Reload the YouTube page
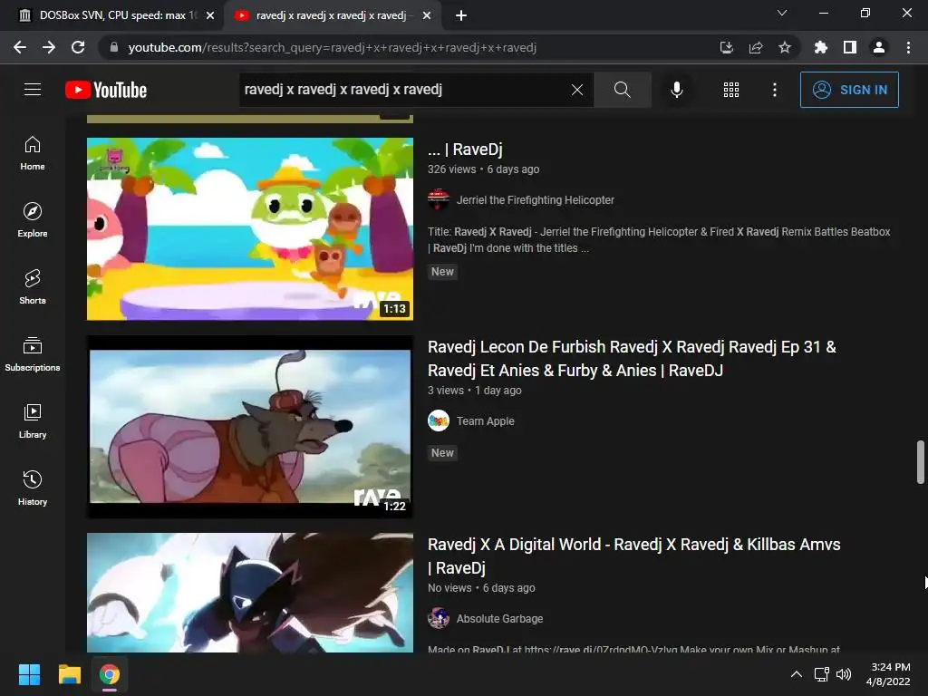This screenshot has width=928, height=696. click(x=78, y=47)
